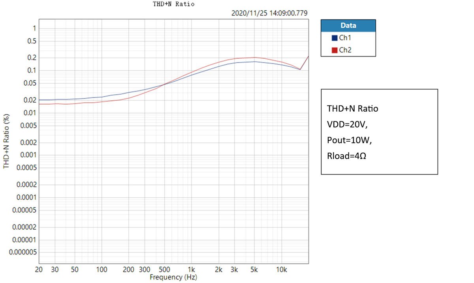
Task: Click the Frequency (Hz) axis label
Action: pyautogui.click(x=173, y=277)
